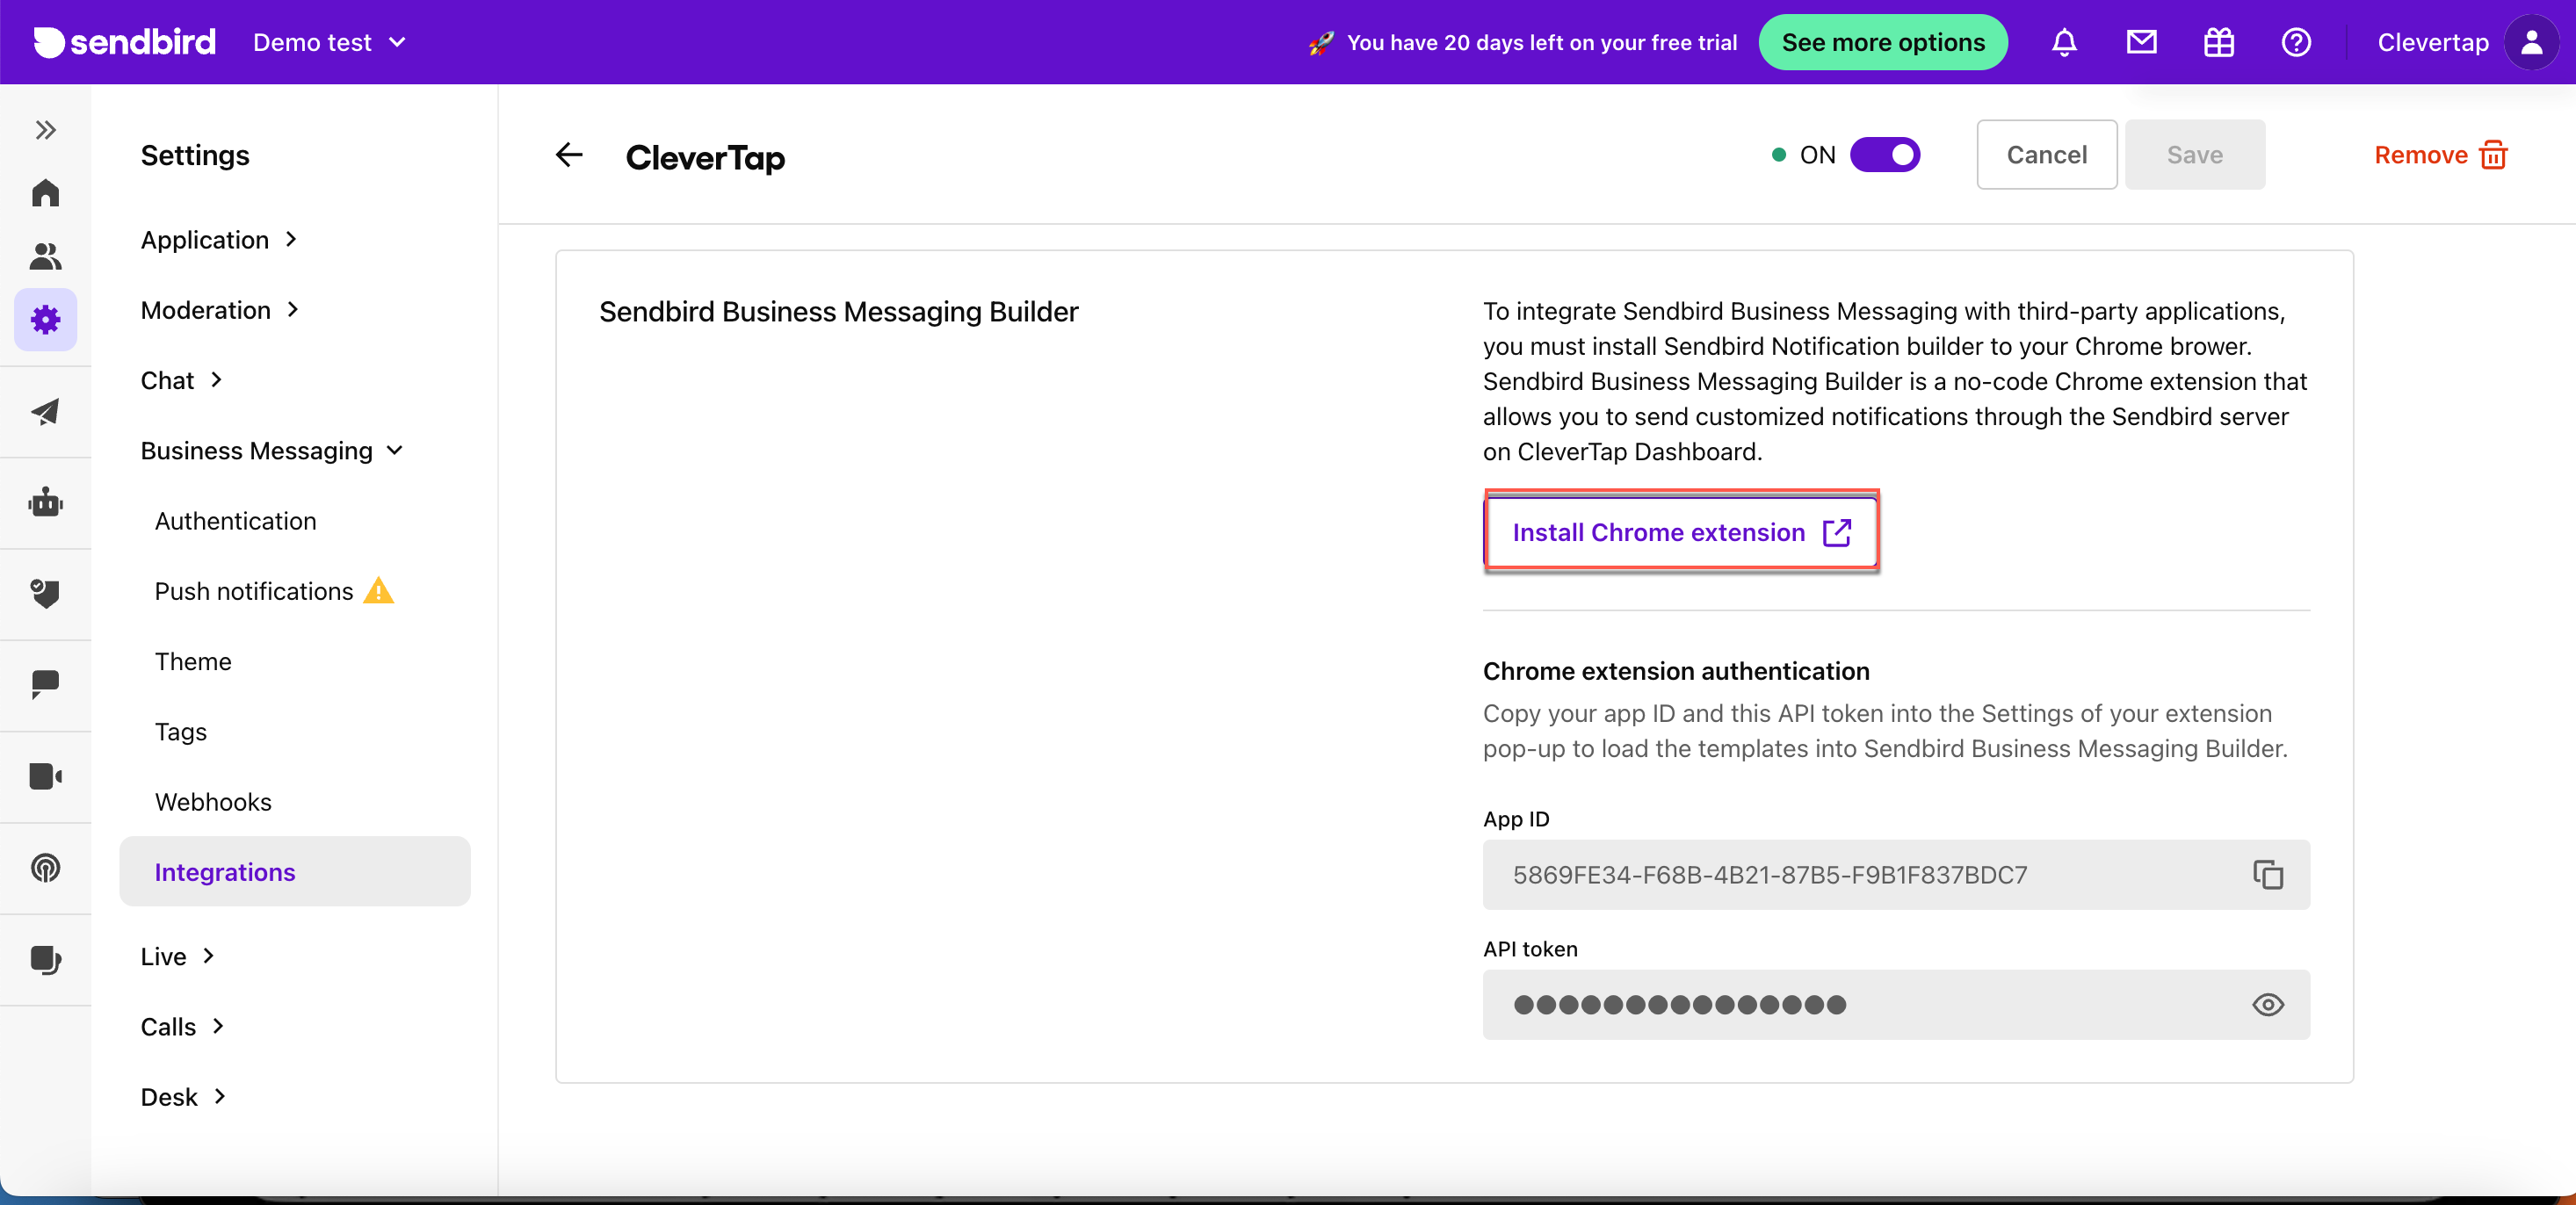Open notifications bell icon
Image resolution: width=2576 pixels, height=1205 pixels.
pyautogui.click(x=2064, y=42)
